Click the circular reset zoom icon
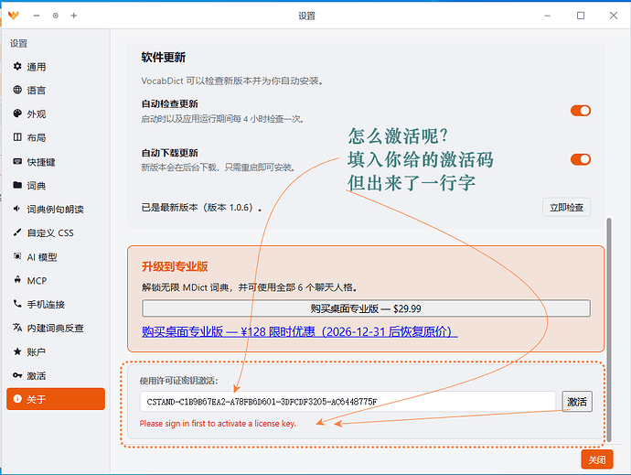 [56, 16]
